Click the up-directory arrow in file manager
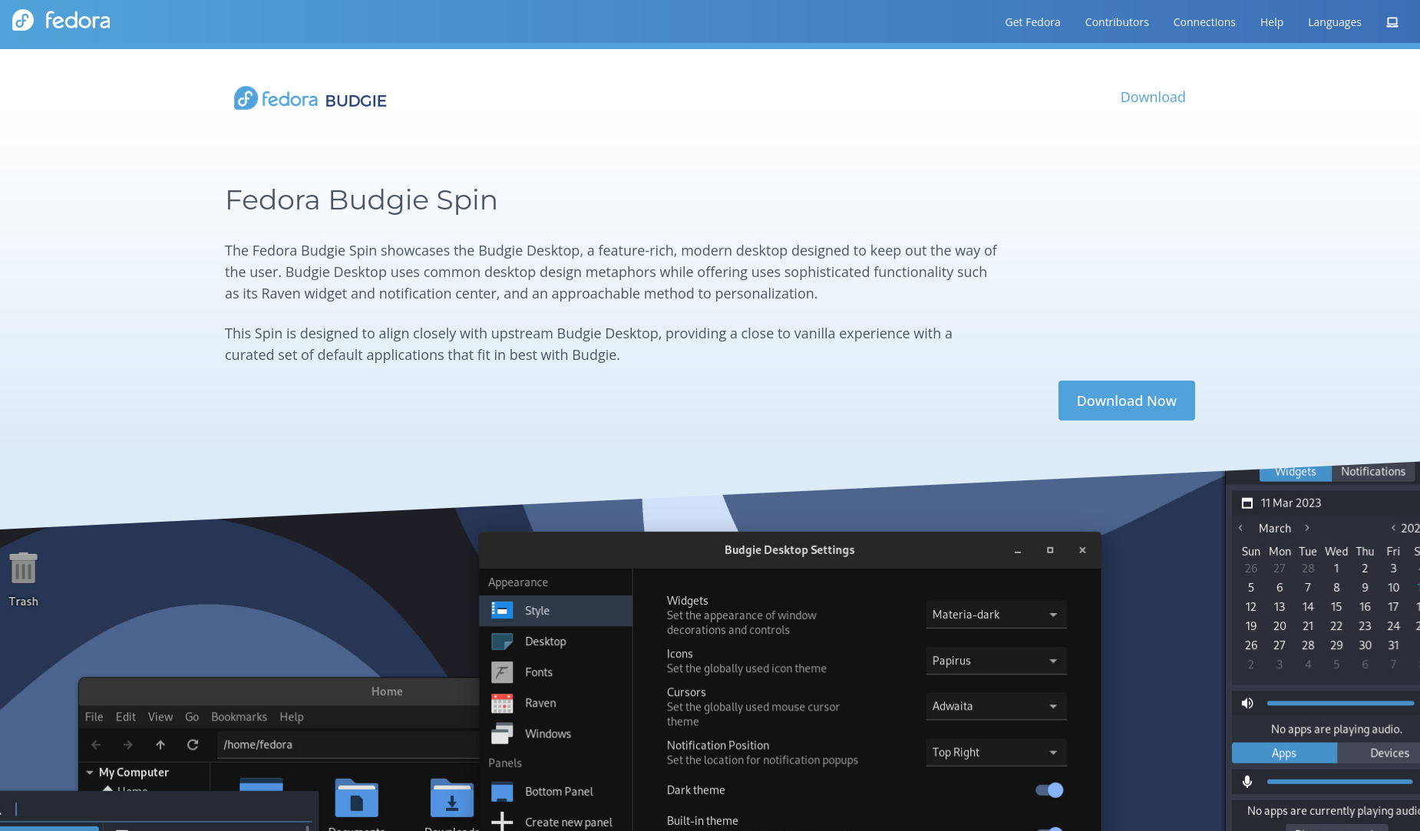The image size is (1420, 831). pos(160,744)
